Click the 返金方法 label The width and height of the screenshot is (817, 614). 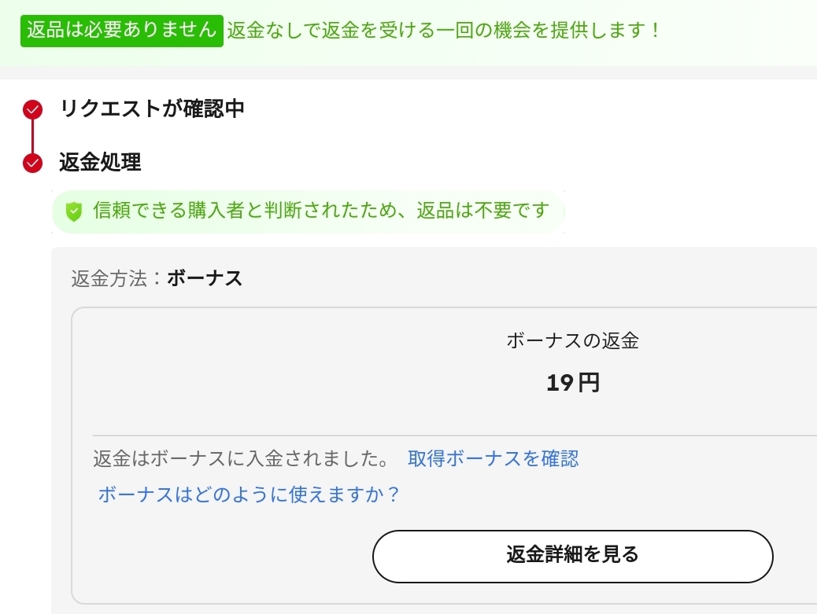pos(116,278)
